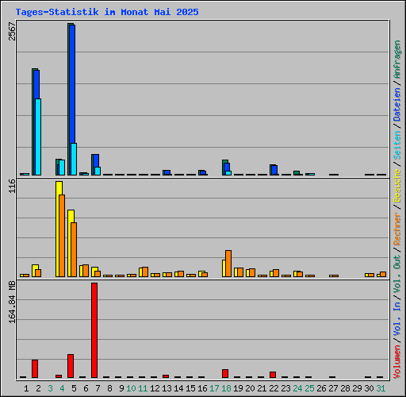Click the cyan Seiten legend label
The height and width of the screenshot is (397, 406).
(x=397, y=145)
